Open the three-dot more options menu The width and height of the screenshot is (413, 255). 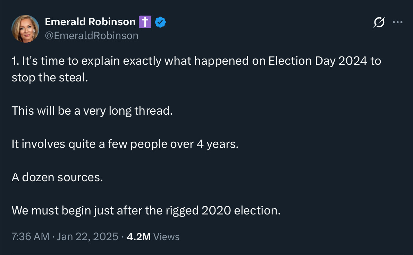[397, 22]
